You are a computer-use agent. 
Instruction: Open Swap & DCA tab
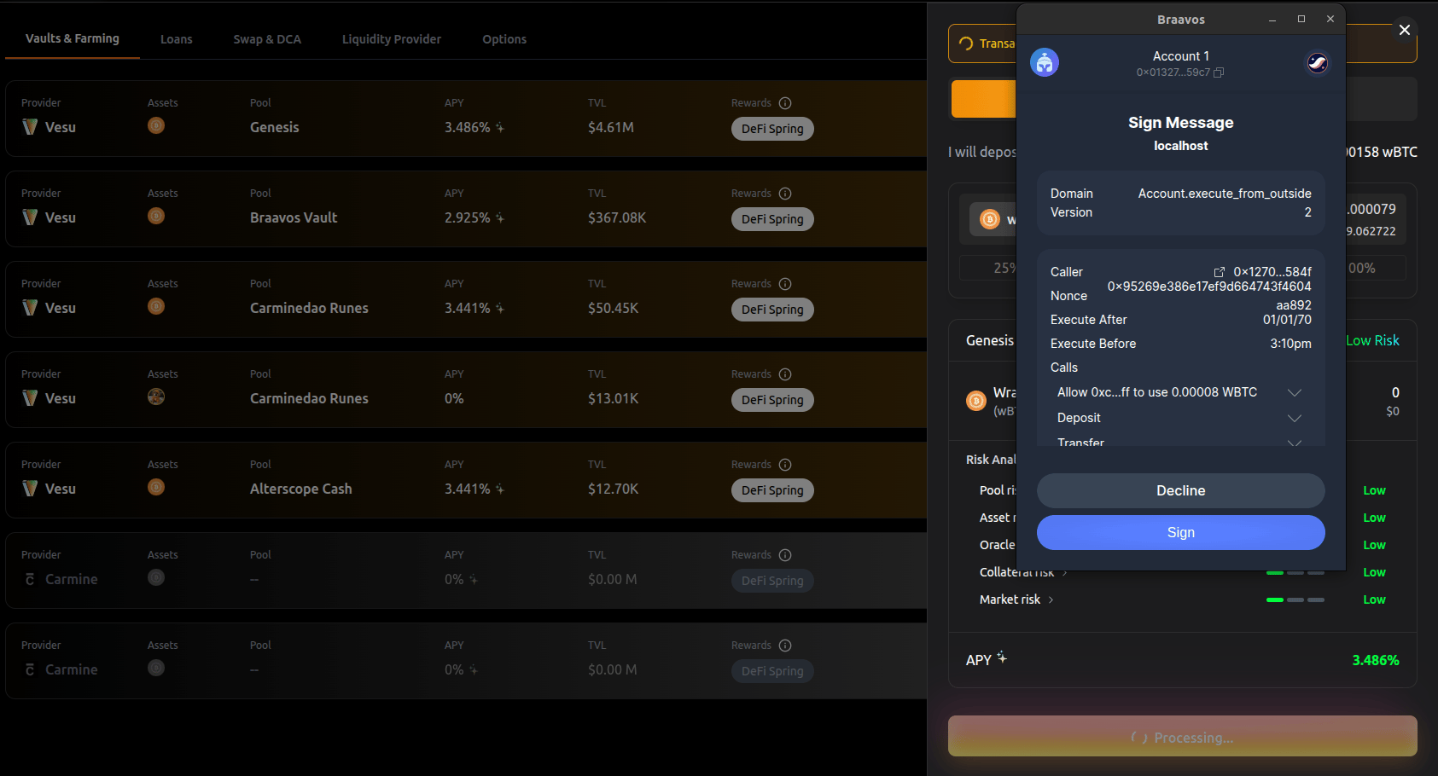267,39
